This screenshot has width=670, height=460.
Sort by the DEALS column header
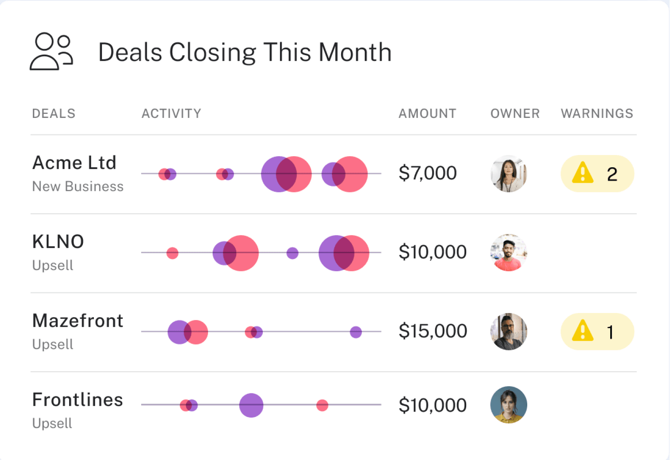54,113
